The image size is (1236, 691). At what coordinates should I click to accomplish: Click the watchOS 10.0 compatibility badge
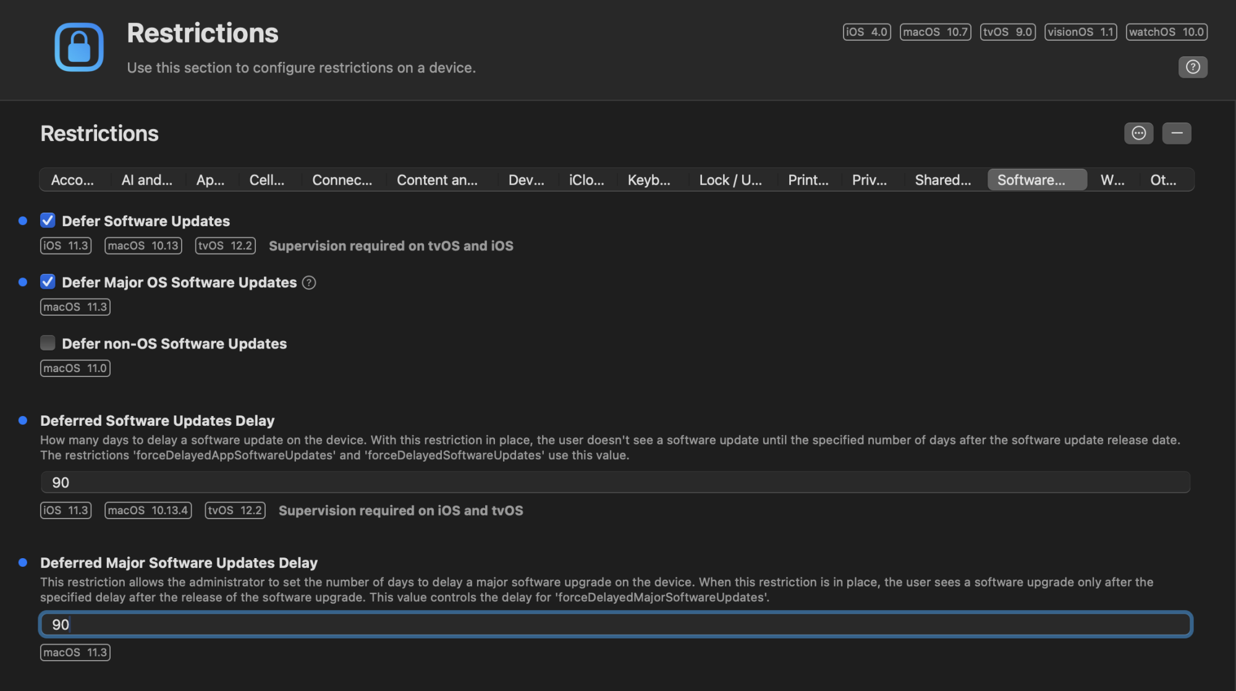click(x=1166, y=32)
